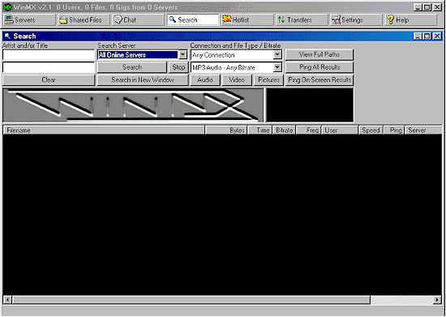This screenshot has width=446, height=317.
Task: Click the horizontal scrollbar thumb
Action: click(191, 300)
